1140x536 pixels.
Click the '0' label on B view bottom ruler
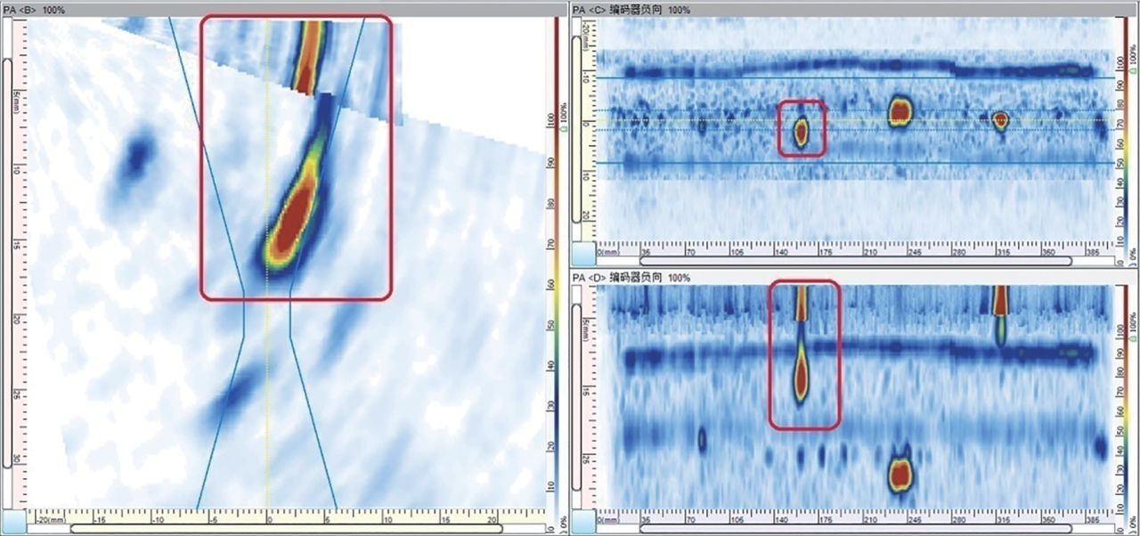[268, 518]
